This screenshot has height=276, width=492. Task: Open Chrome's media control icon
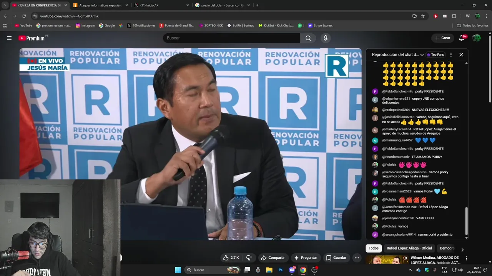pos(468,16)
